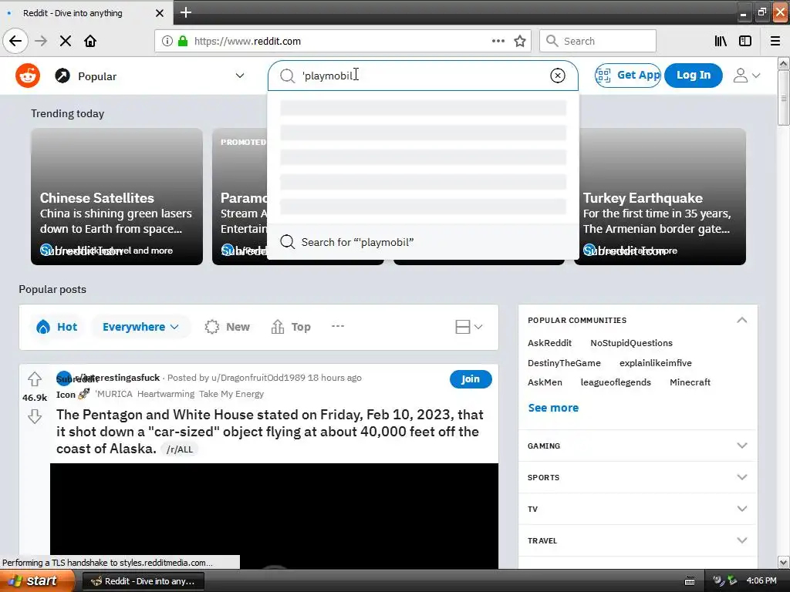Click the scrollbar down arrow

[784, 562]
